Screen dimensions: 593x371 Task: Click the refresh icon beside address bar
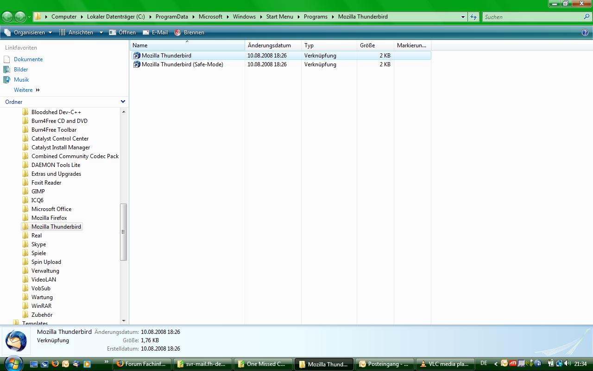click(x=473, y=17)
